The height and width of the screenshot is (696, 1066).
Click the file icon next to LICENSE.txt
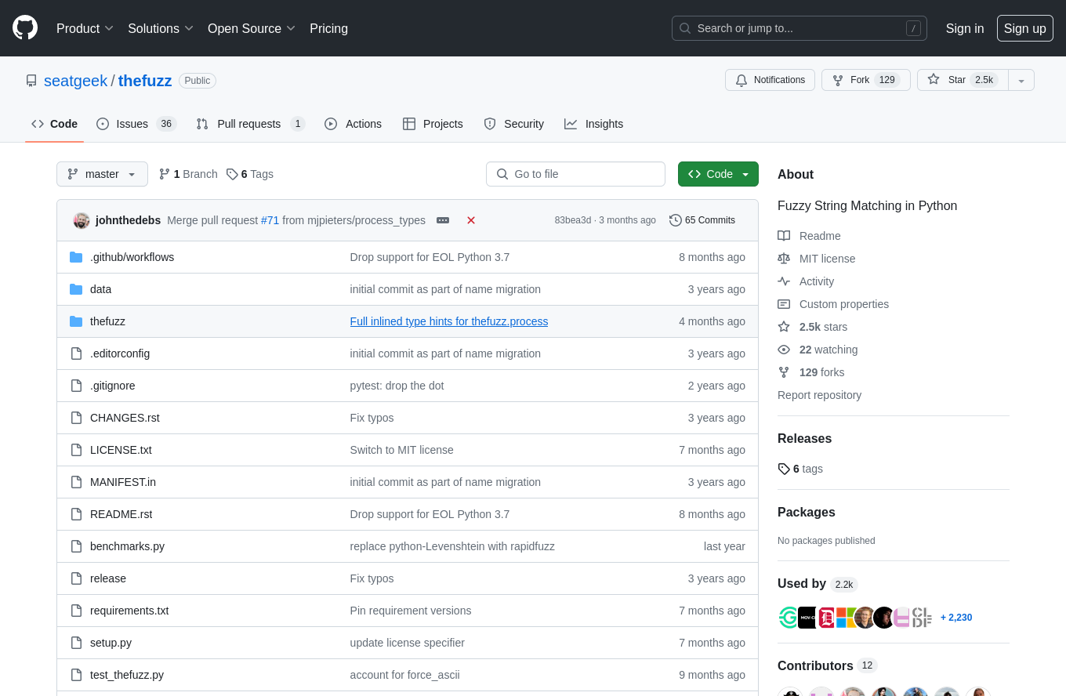[76, 450]
